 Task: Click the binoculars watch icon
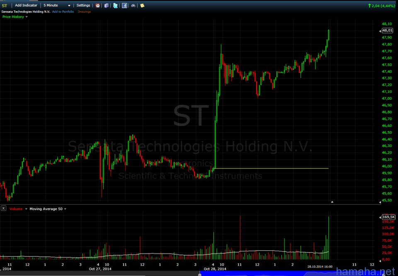[x=133, y=5]
